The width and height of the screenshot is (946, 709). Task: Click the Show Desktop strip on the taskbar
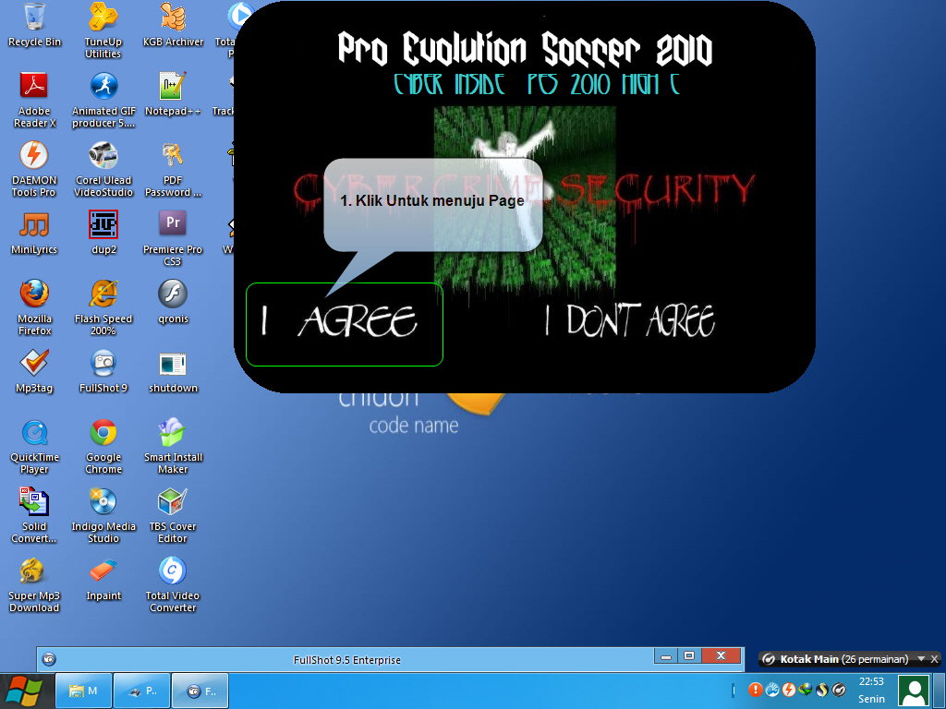pos(940,691)
